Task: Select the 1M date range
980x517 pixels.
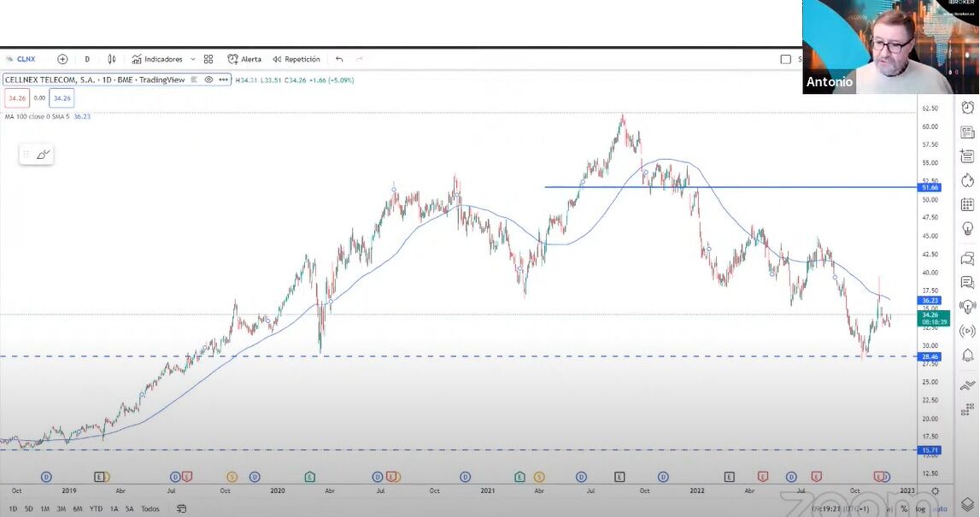Action: [45, 508]
